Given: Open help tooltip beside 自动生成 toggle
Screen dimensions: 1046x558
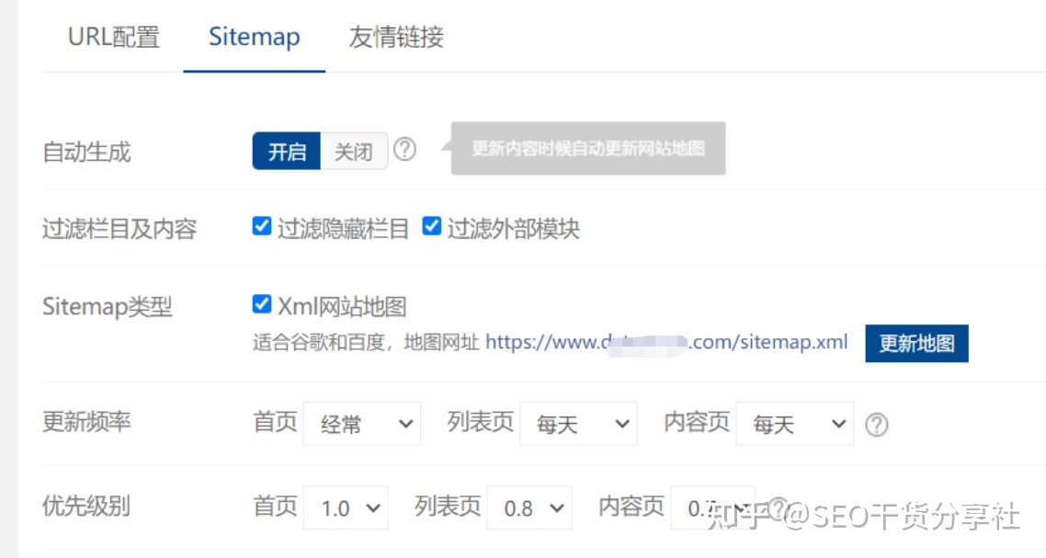Looking at the screenshot, I should pos(404,150).
